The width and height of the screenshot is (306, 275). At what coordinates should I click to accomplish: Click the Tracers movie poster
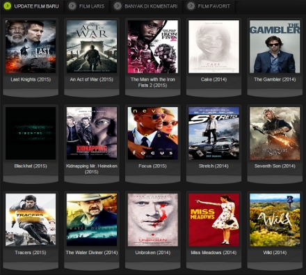[x=31, y=220]
